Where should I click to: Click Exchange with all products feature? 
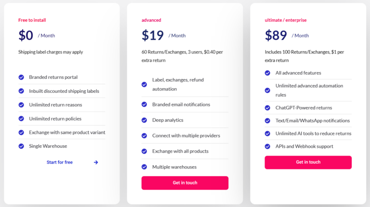[180, 151]
